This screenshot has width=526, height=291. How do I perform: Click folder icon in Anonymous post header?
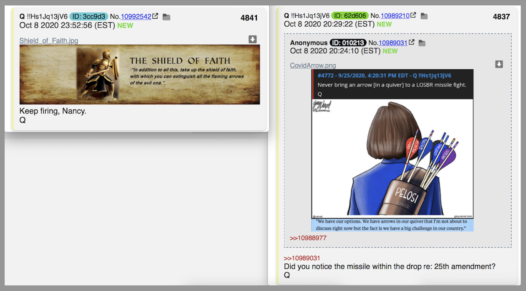click(422, 43)
